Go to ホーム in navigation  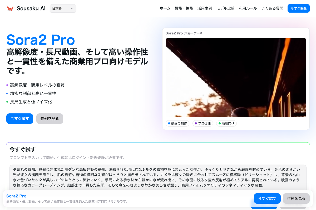(165, 8)
